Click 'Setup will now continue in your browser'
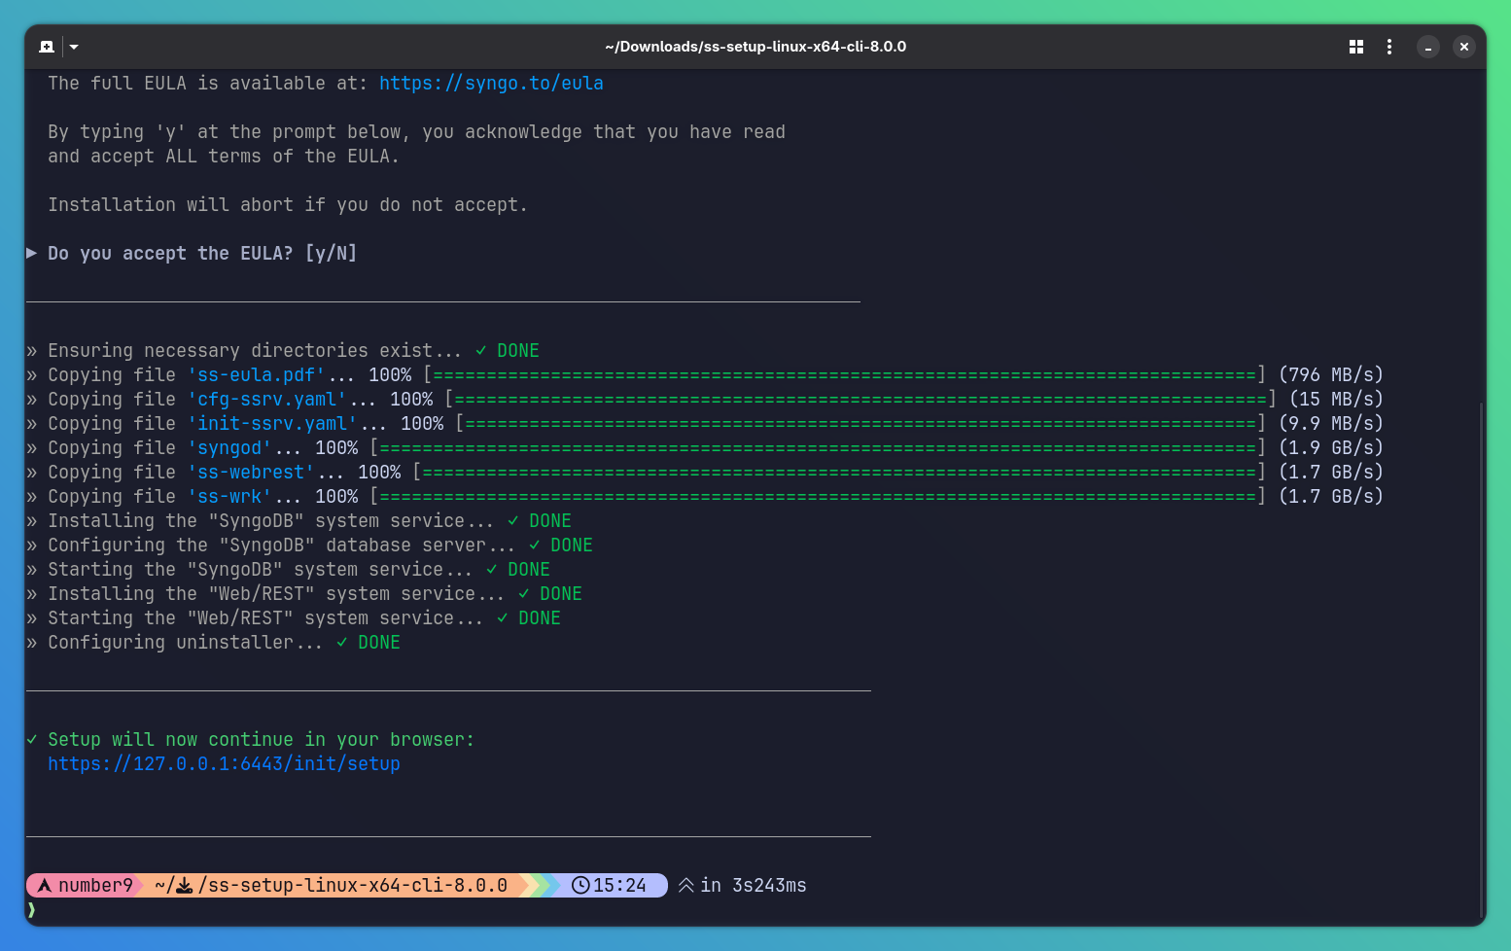The height and width of the screenshot is (951, 1511). 261,740
